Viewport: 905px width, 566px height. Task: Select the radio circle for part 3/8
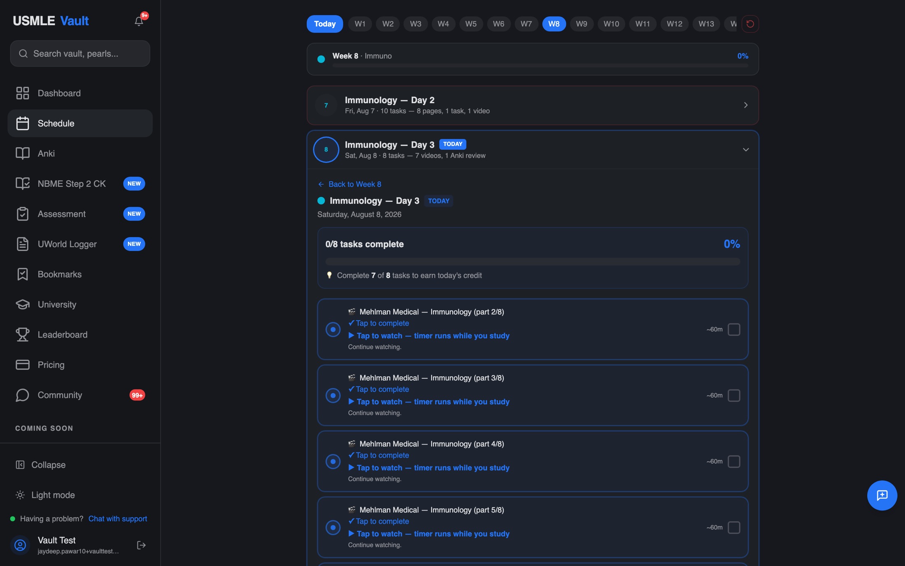333,395
